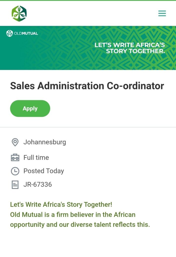Image resolution: width=176 pixels, height=257 pixels.
Task: Click the briefcase employment type icon
Action: pyautogui.click(x=15, y=158)
